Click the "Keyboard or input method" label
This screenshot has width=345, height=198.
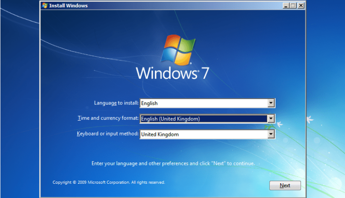pyautogui.click(x=107, y=134)
